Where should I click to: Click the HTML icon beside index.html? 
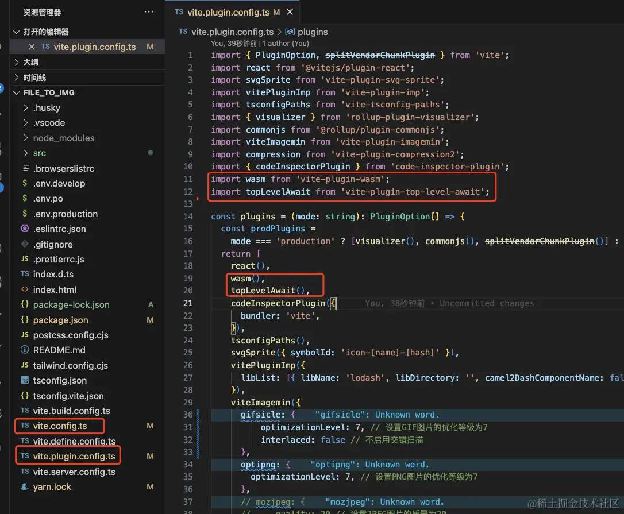25,289
